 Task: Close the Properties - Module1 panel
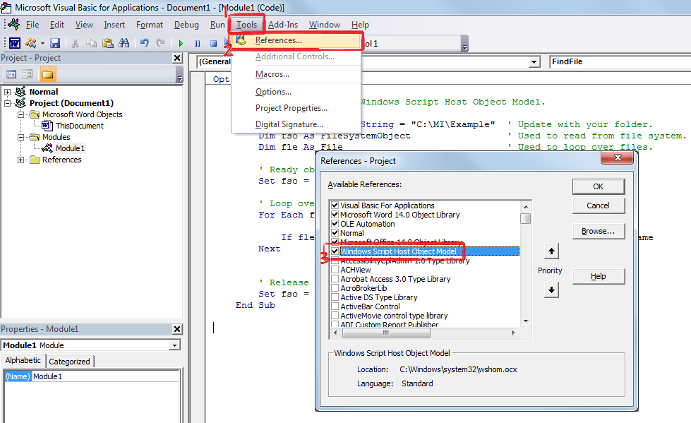coord(177,329)
